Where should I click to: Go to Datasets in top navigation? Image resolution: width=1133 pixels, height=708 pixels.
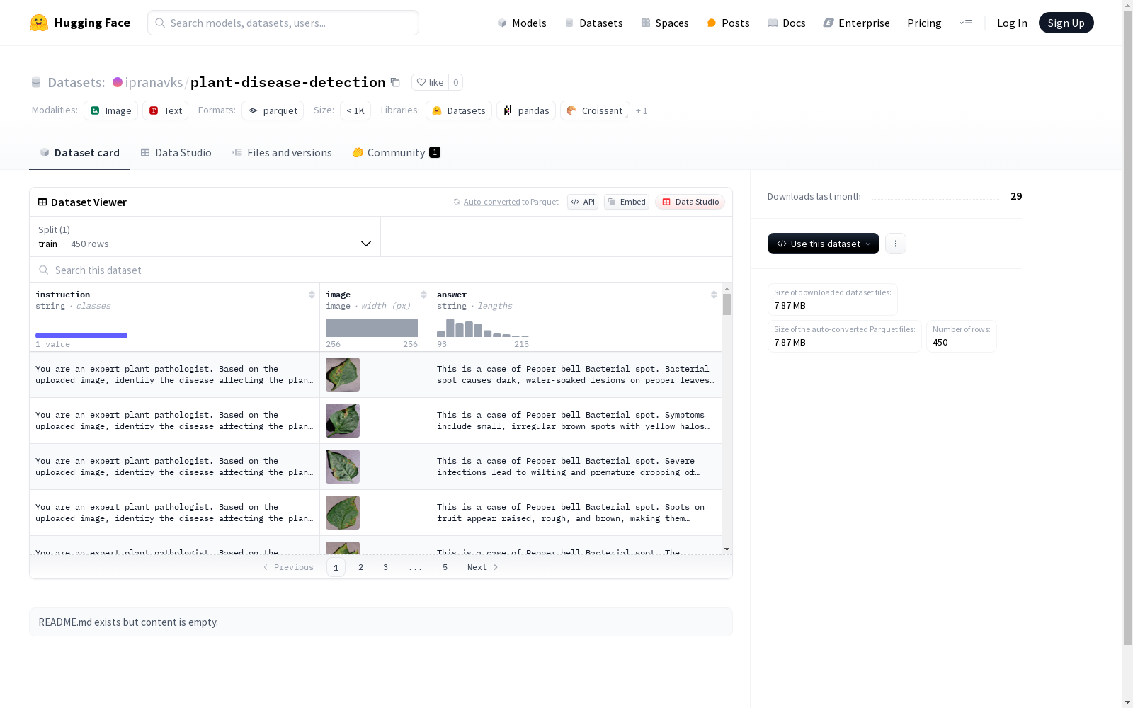[593, 23]
